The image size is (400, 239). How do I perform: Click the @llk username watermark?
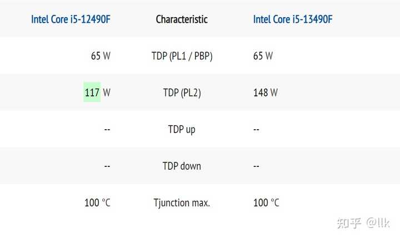click(x=378, y=223)
